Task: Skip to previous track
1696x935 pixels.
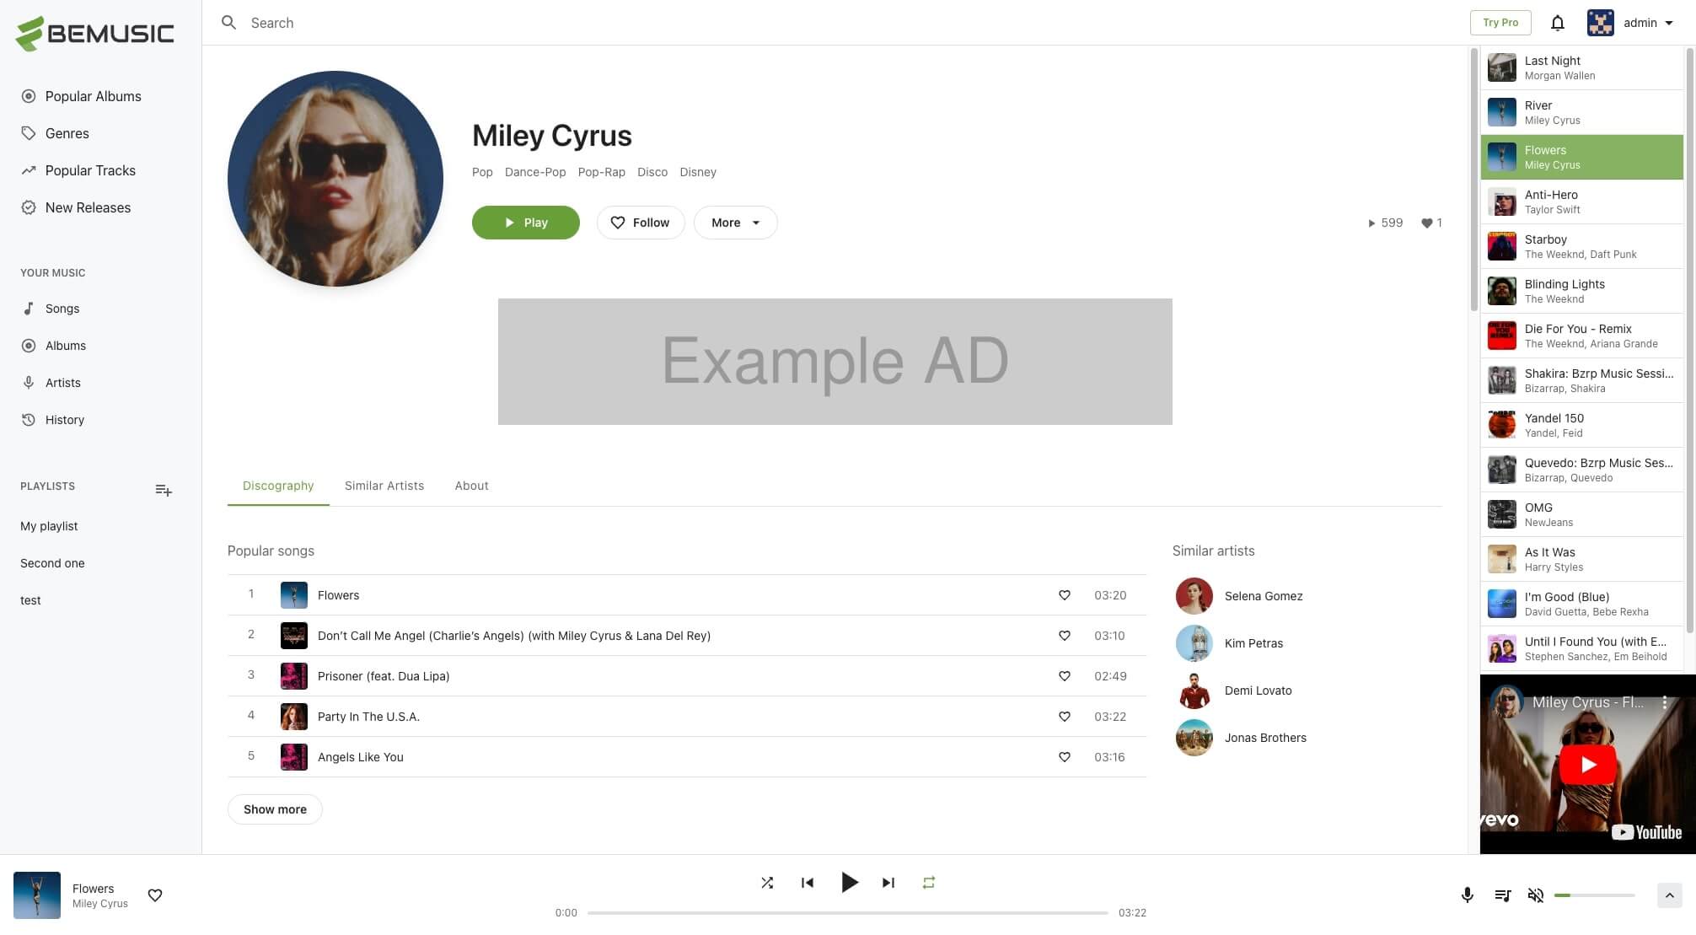Action: point(808,883)
